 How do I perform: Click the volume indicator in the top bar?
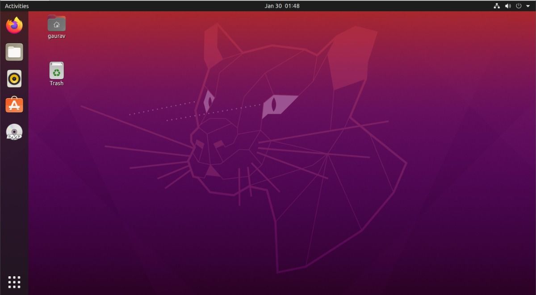[x=507, y=6]
